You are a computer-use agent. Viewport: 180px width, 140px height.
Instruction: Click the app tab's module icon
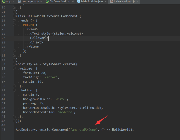click(4, 1)
